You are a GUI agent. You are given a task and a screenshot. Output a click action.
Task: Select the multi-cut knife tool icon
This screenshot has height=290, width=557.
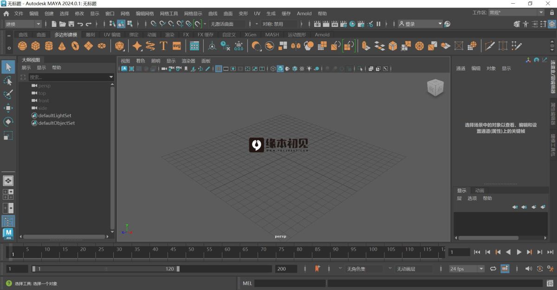(489, 46)
